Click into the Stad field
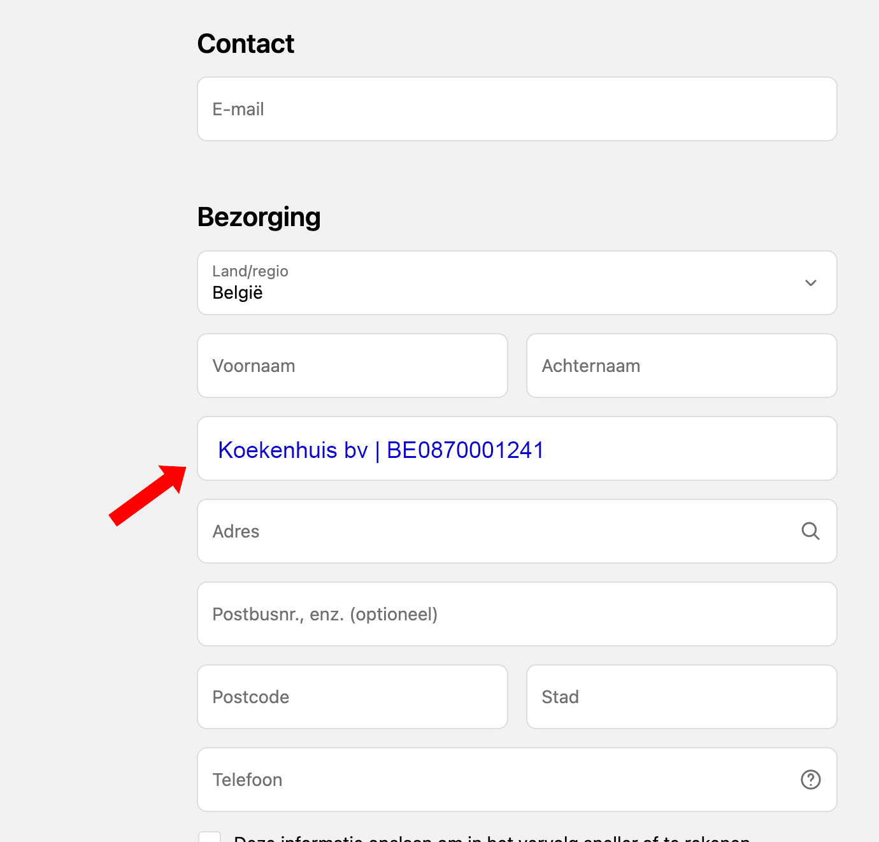 (681, 697)
